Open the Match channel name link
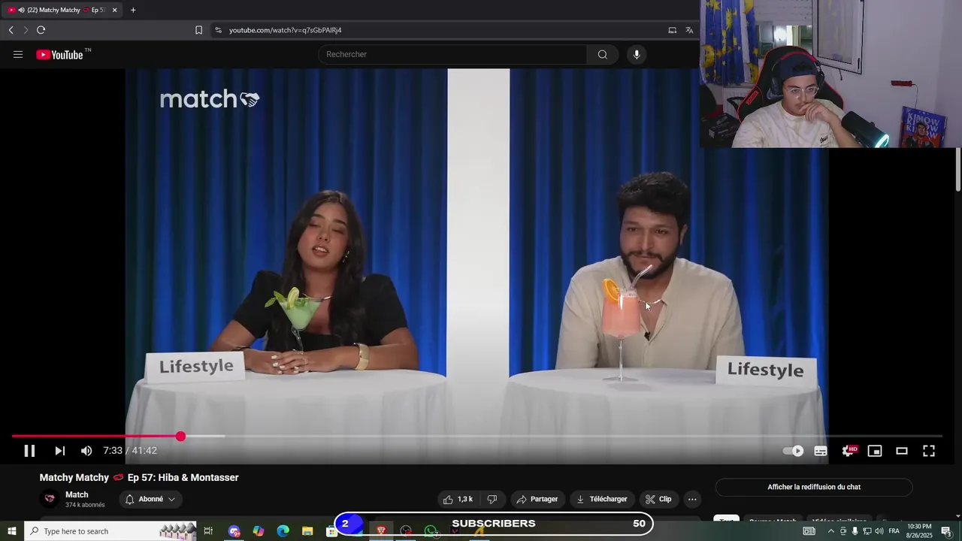 (77, 494)
